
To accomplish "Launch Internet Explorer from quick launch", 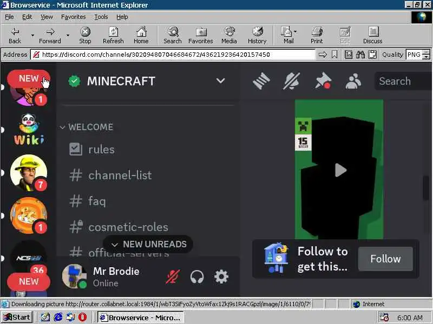I will [58, 318].
